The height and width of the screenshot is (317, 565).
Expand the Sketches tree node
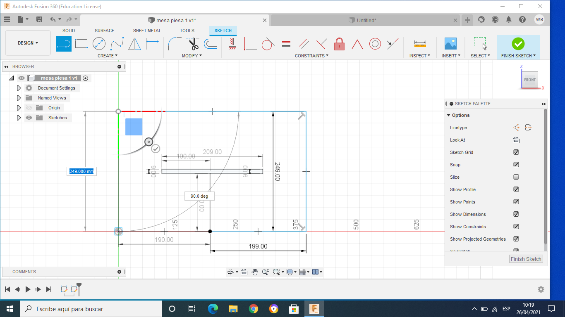[x=19, y=118]
